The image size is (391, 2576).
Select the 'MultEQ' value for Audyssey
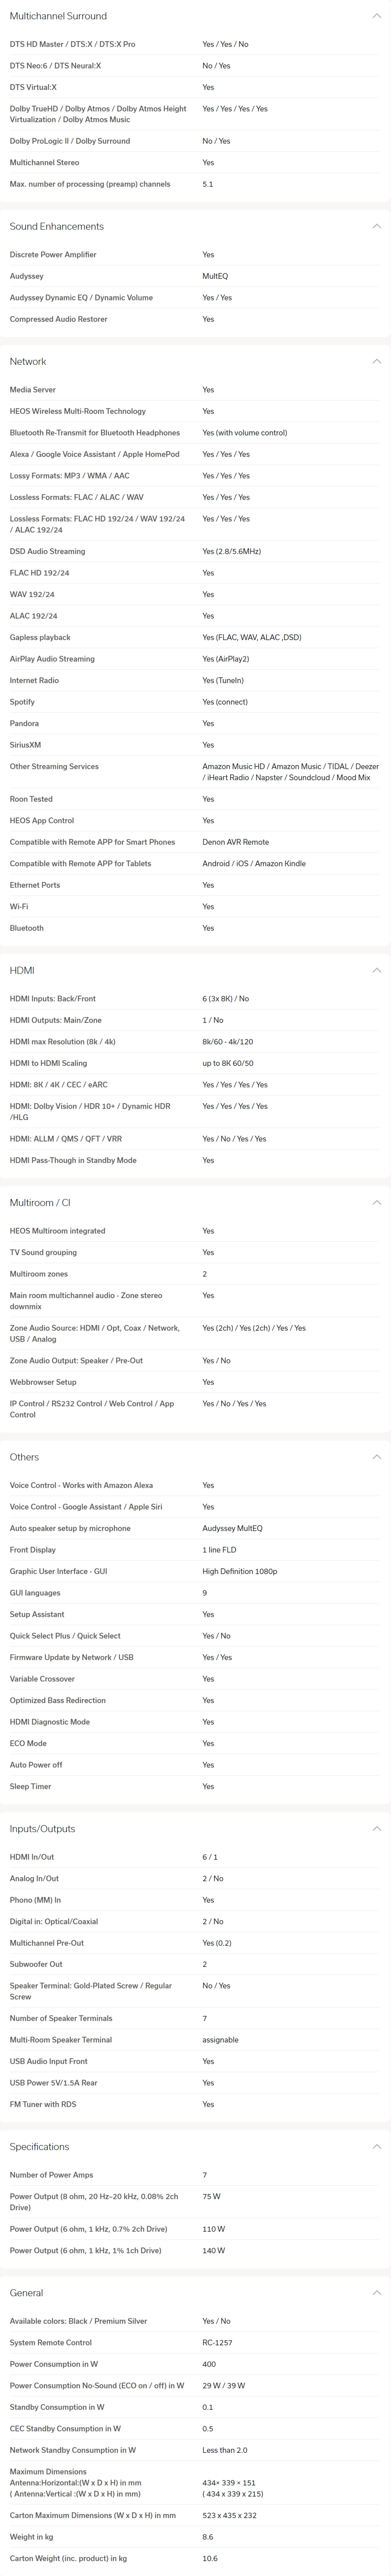coord(215,276)
